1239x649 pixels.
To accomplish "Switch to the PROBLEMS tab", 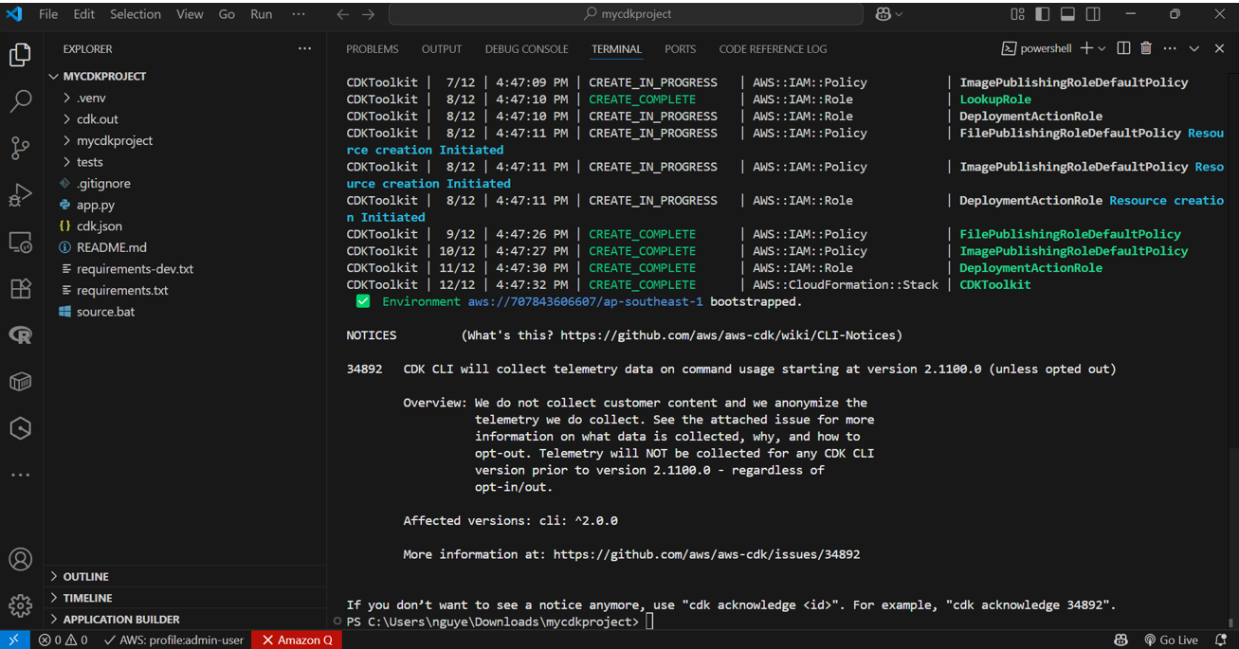I will point(372,48).
